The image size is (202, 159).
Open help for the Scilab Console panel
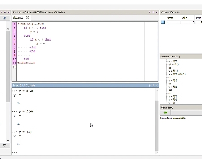coord(150,85)
